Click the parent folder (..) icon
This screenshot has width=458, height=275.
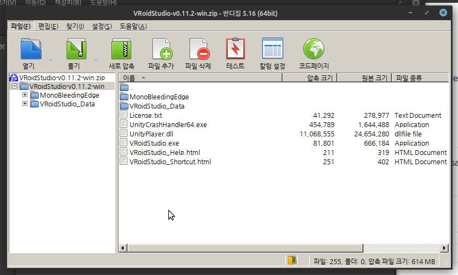[x=124, y=87]
